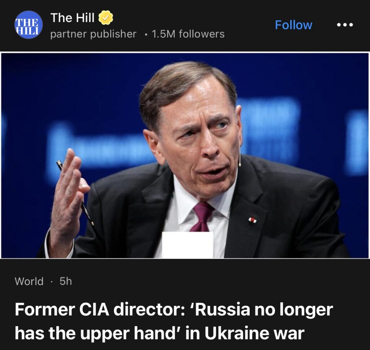The height and width of the screenshot is (350, 370).
Task: Follow The Hill publisher
Action: pos(293,25)
